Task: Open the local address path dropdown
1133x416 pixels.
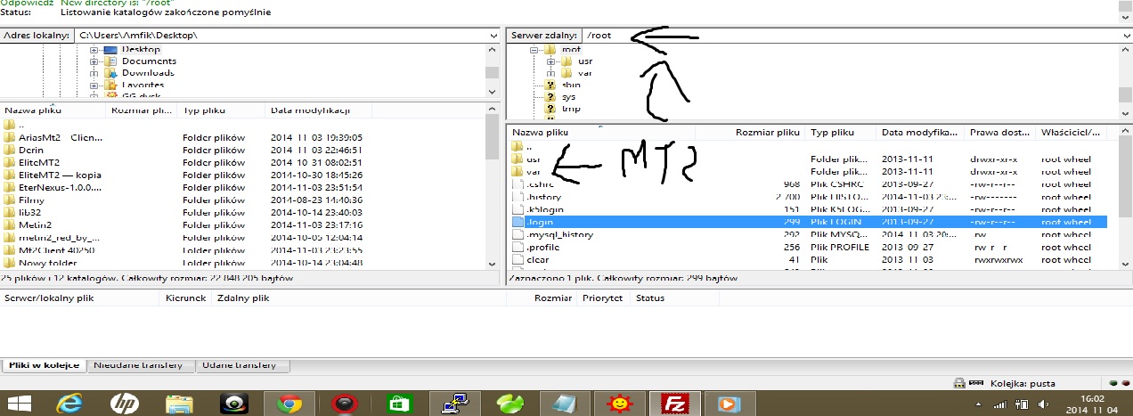Action: tap(493, 36)
